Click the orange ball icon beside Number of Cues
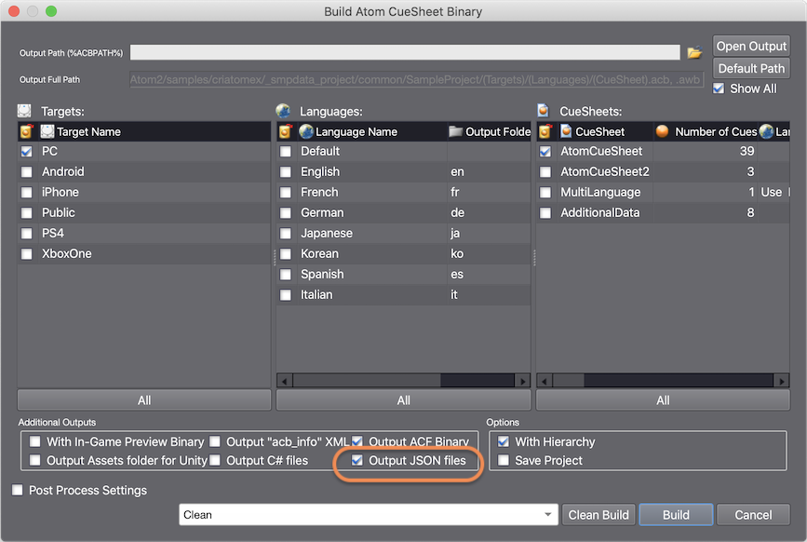 (663, 131)
